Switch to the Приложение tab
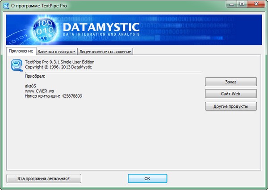Viewport: 268px width, 190px height. point(21,51)
